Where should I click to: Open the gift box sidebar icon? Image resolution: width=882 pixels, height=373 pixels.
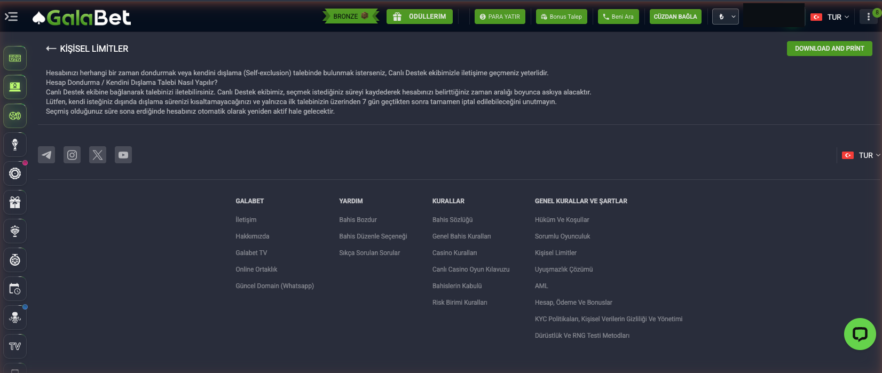(x=15, y=202)
